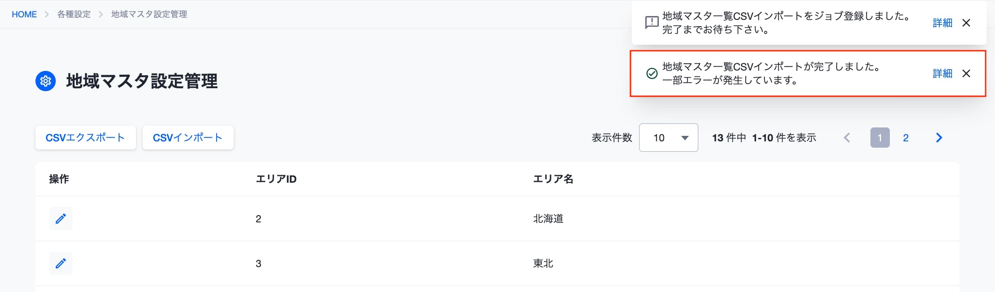Image resolution: width=995 pixels, height=292 pixels.
Task: Click the speech bubble alert icon
Action: (x=652, y=22)
